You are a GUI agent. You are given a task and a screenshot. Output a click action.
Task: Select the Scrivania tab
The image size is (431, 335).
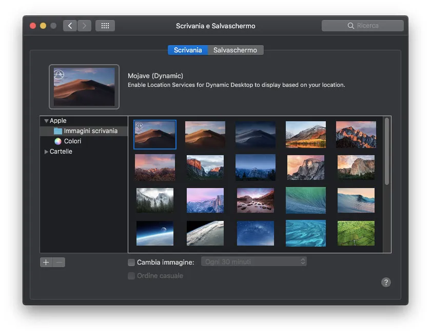point(188,50)
